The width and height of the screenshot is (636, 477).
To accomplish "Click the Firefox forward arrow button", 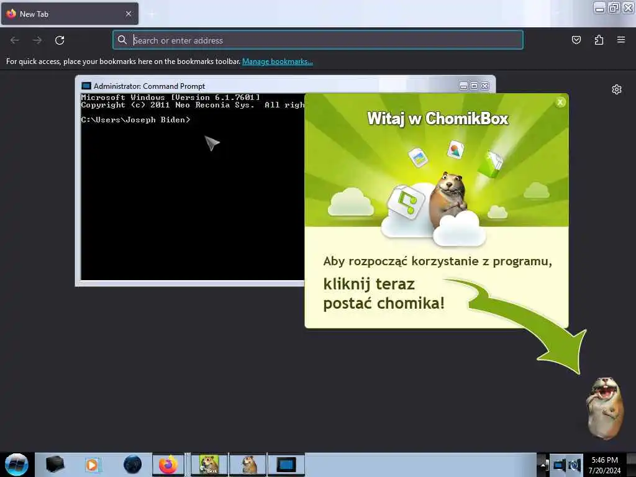I will point(37,40).
